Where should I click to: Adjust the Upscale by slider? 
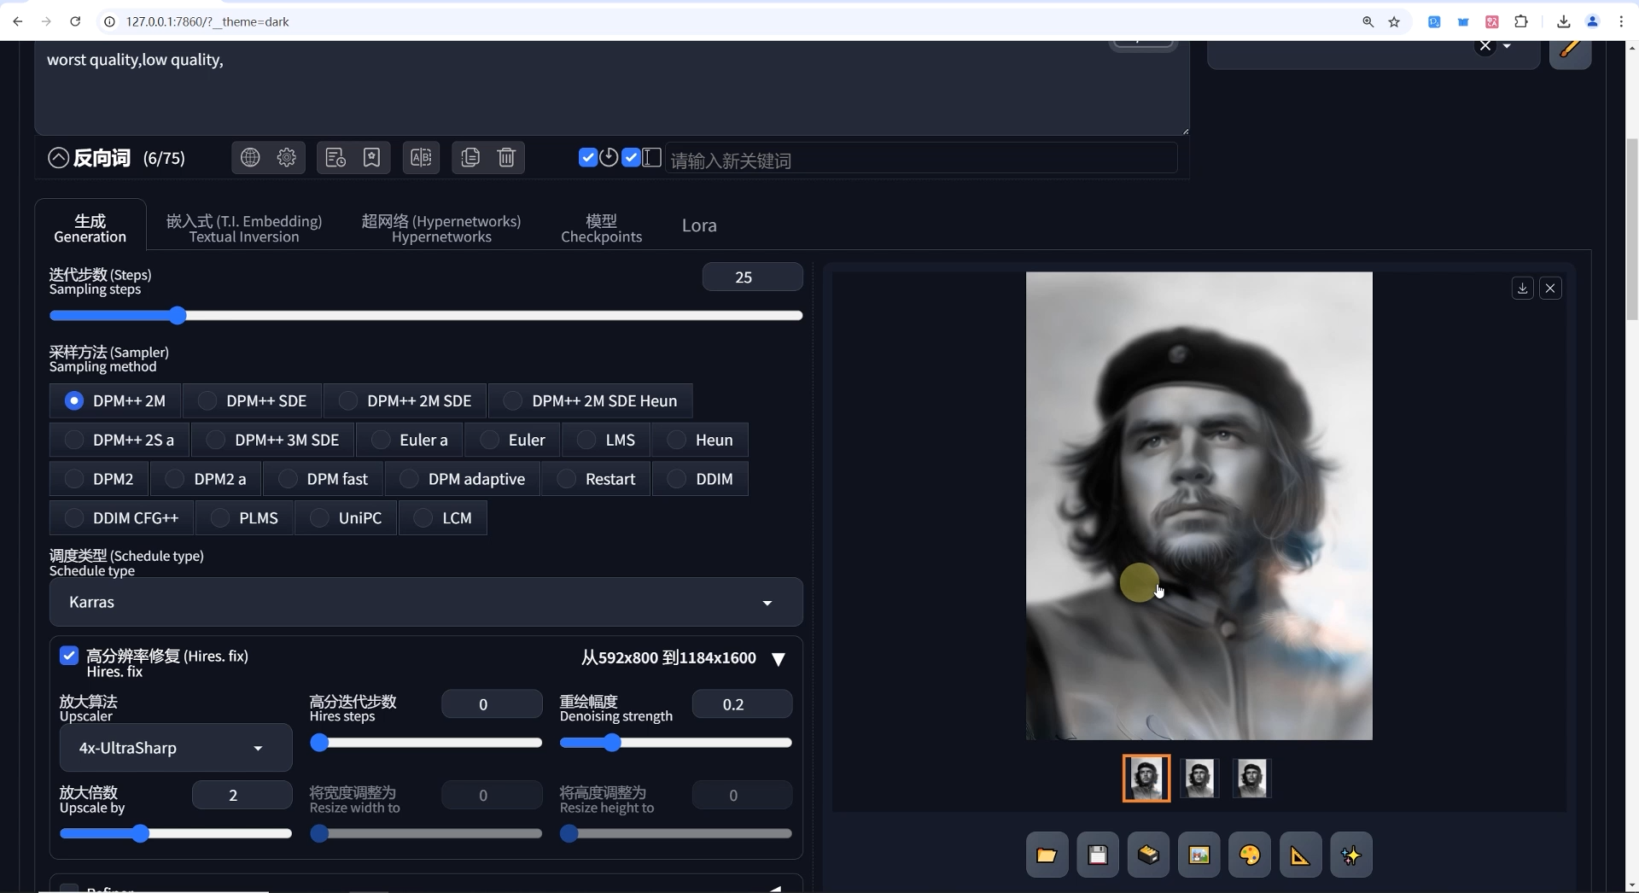pos(175,833)
